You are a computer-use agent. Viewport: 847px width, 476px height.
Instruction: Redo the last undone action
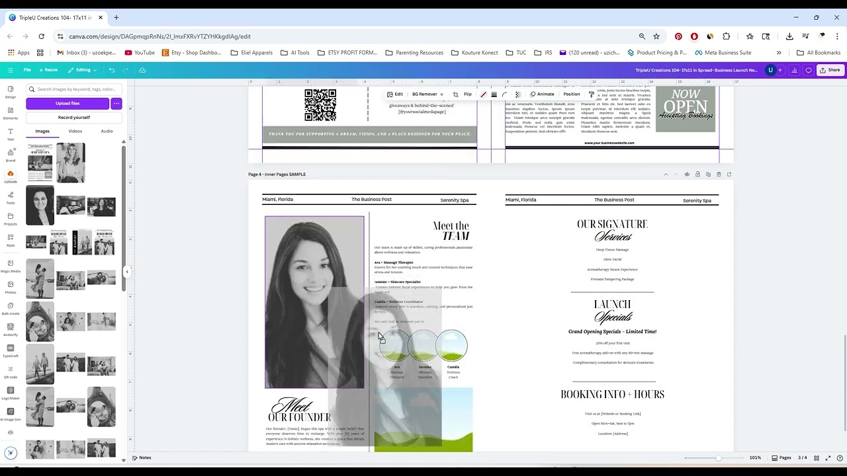[127, 70]
